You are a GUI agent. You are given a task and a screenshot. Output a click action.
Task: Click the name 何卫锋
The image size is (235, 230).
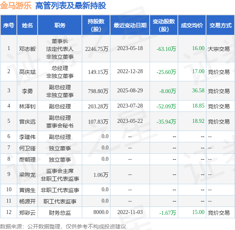(27, 148)
